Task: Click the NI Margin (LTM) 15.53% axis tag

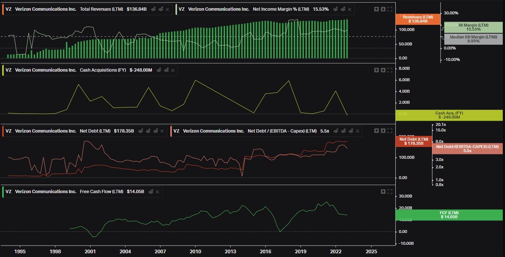Action: pyautogui.click(x=474, y=27)
